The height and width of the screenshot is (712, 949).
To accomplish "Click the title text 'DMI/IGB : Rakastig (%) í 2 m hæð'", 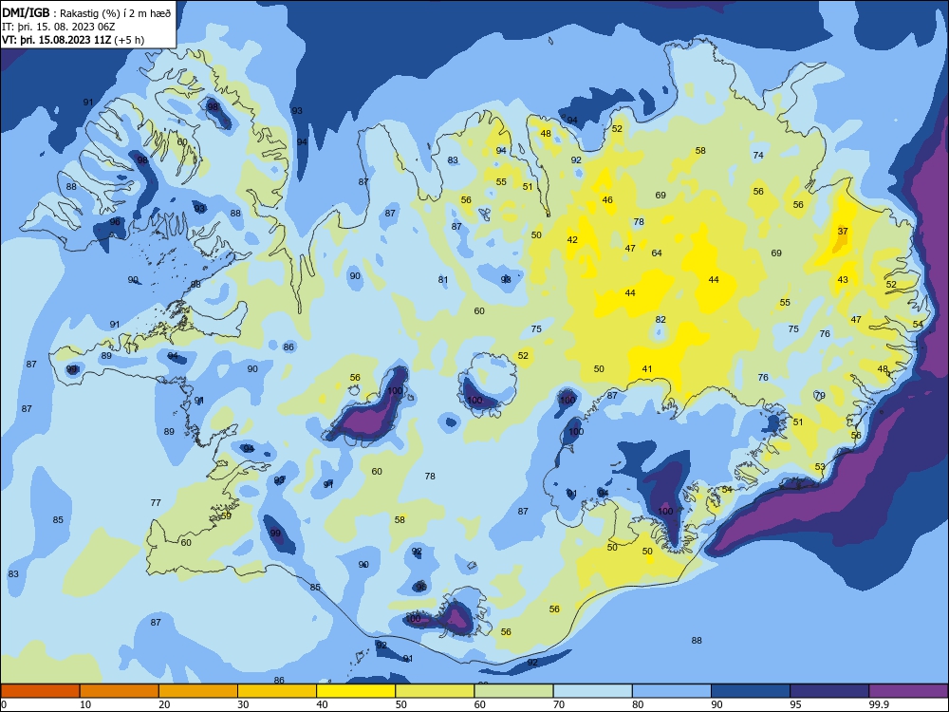I will pos(86,12).
